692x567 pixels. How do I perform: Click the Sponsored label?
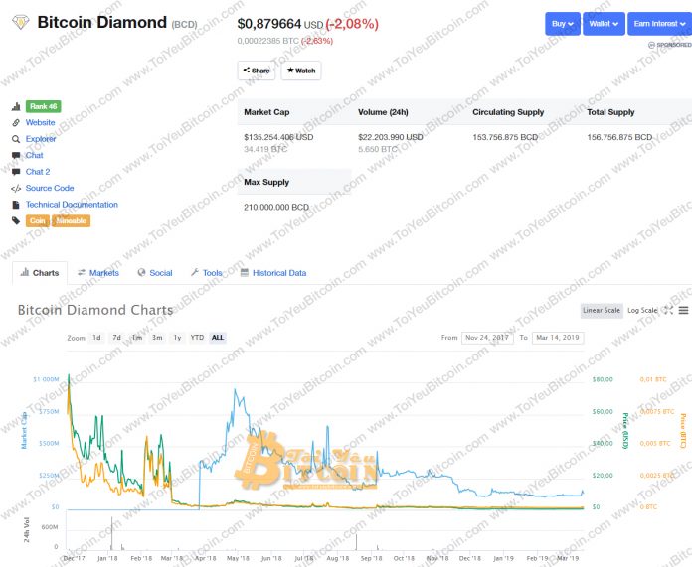[670, 45]
